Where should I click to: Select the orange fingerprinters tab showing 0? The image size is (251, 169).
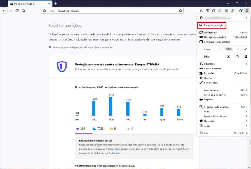click(113, 129)
